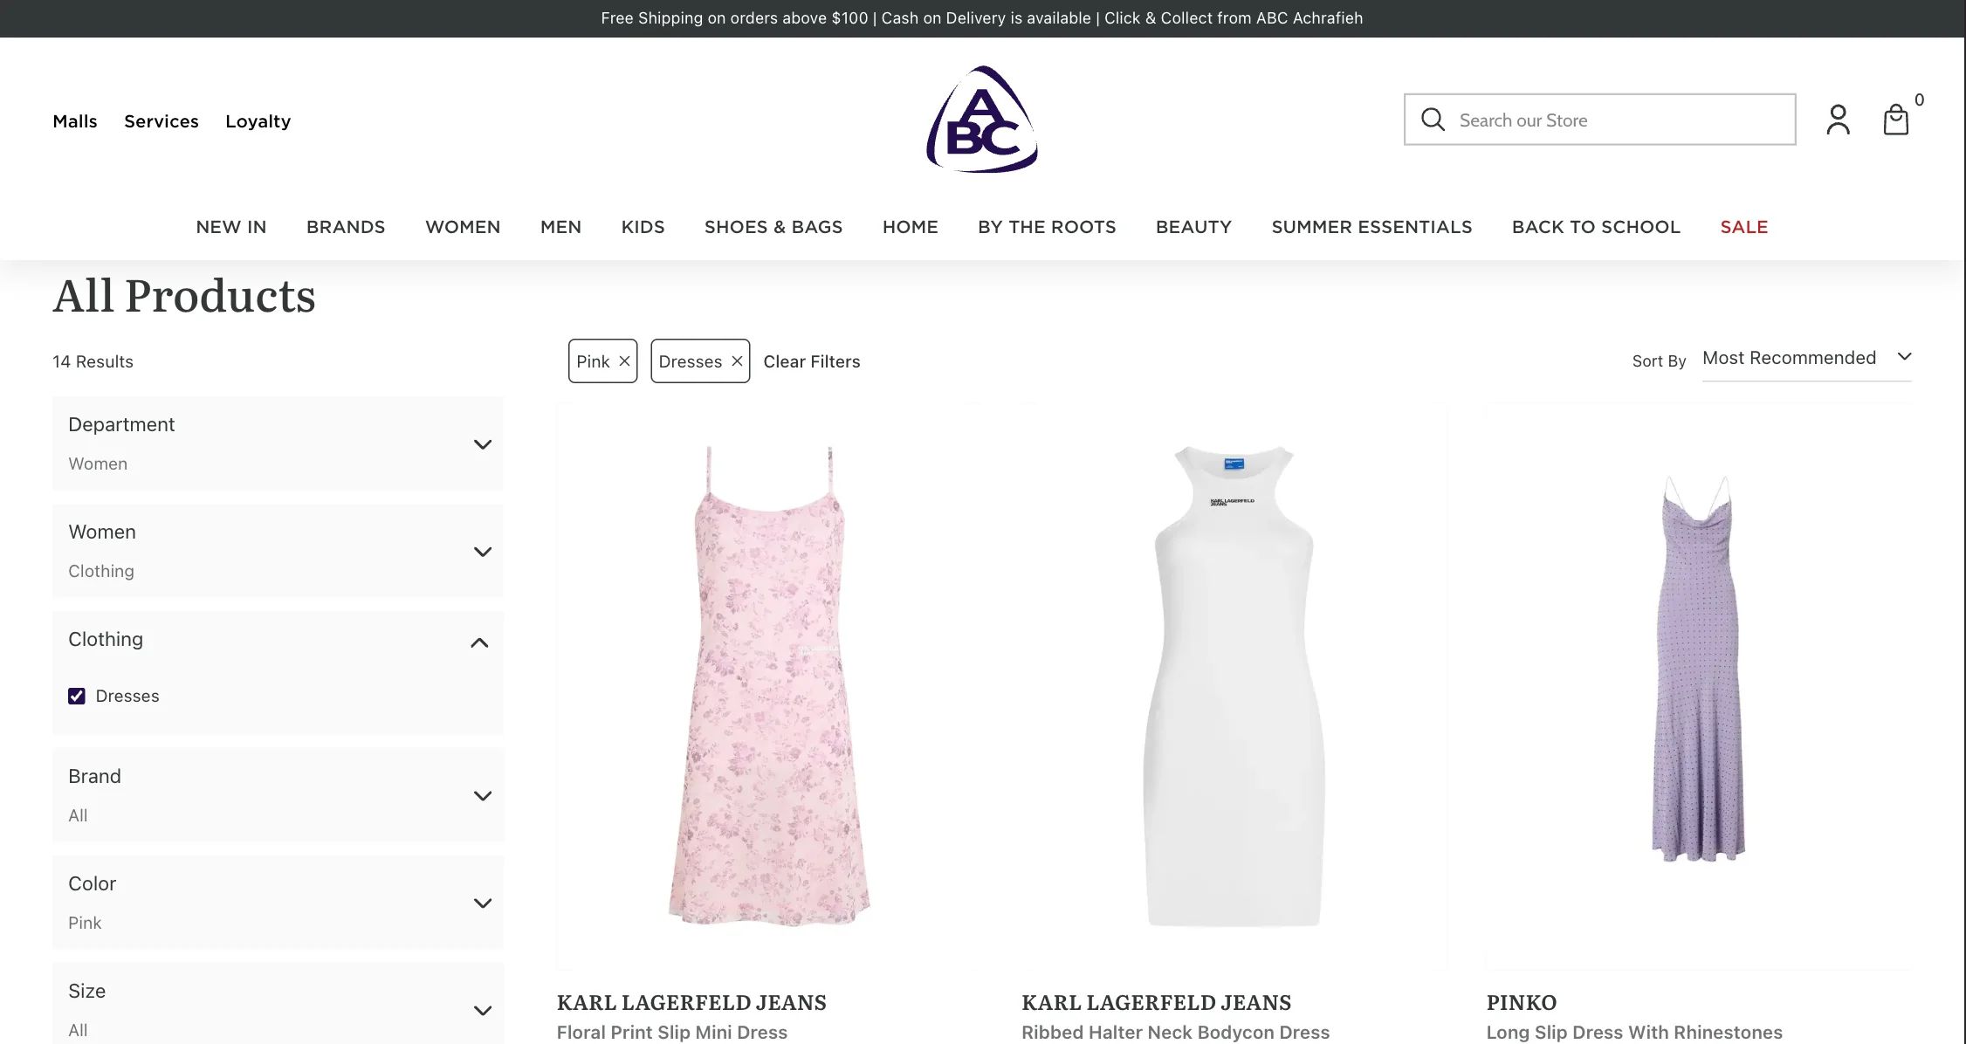Go to the SALE section
Viewport: 1966px width, 1044px height.
[1743, 227]
